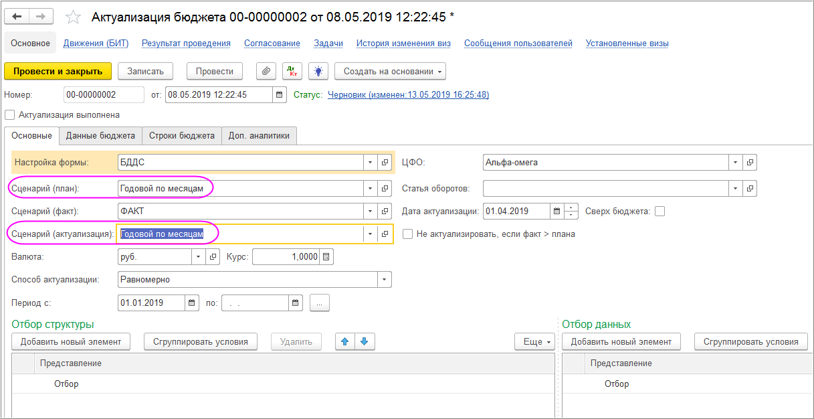Click the ellipsis period selection button

pos(320,303)
